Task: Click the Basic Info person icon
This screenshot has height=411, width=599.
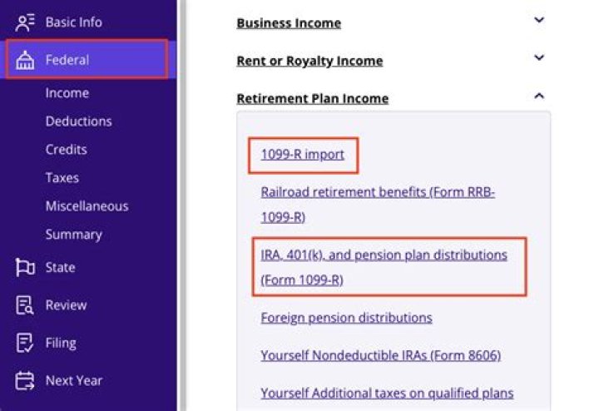Action: coord(25,22)
